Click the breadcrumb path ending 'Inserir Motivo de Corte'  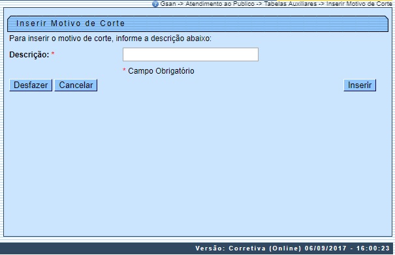click(x=276, y=4)
